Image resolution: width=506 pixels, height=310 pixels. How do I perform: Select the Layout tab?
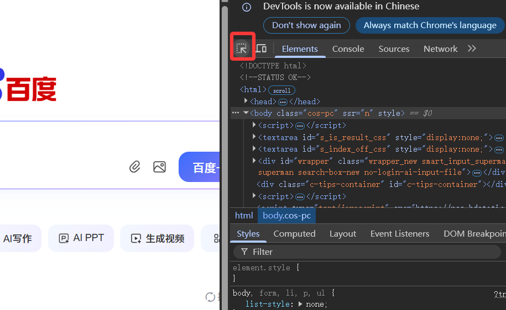(x=343, y=234)
